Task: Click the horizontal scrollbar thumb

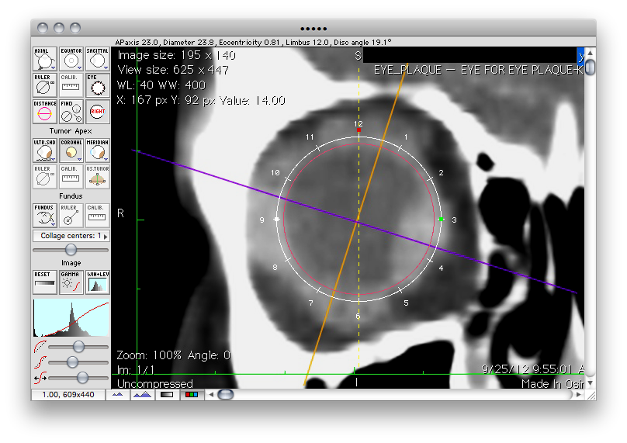Action: tap(225, 395)
